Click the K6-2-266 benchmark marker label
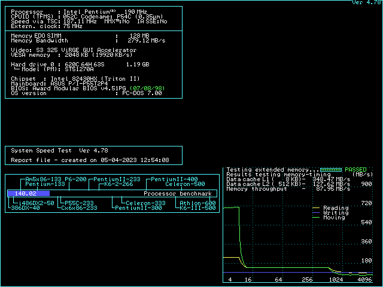The height and width of the screenshot is (287, 383). pos(118,184)
